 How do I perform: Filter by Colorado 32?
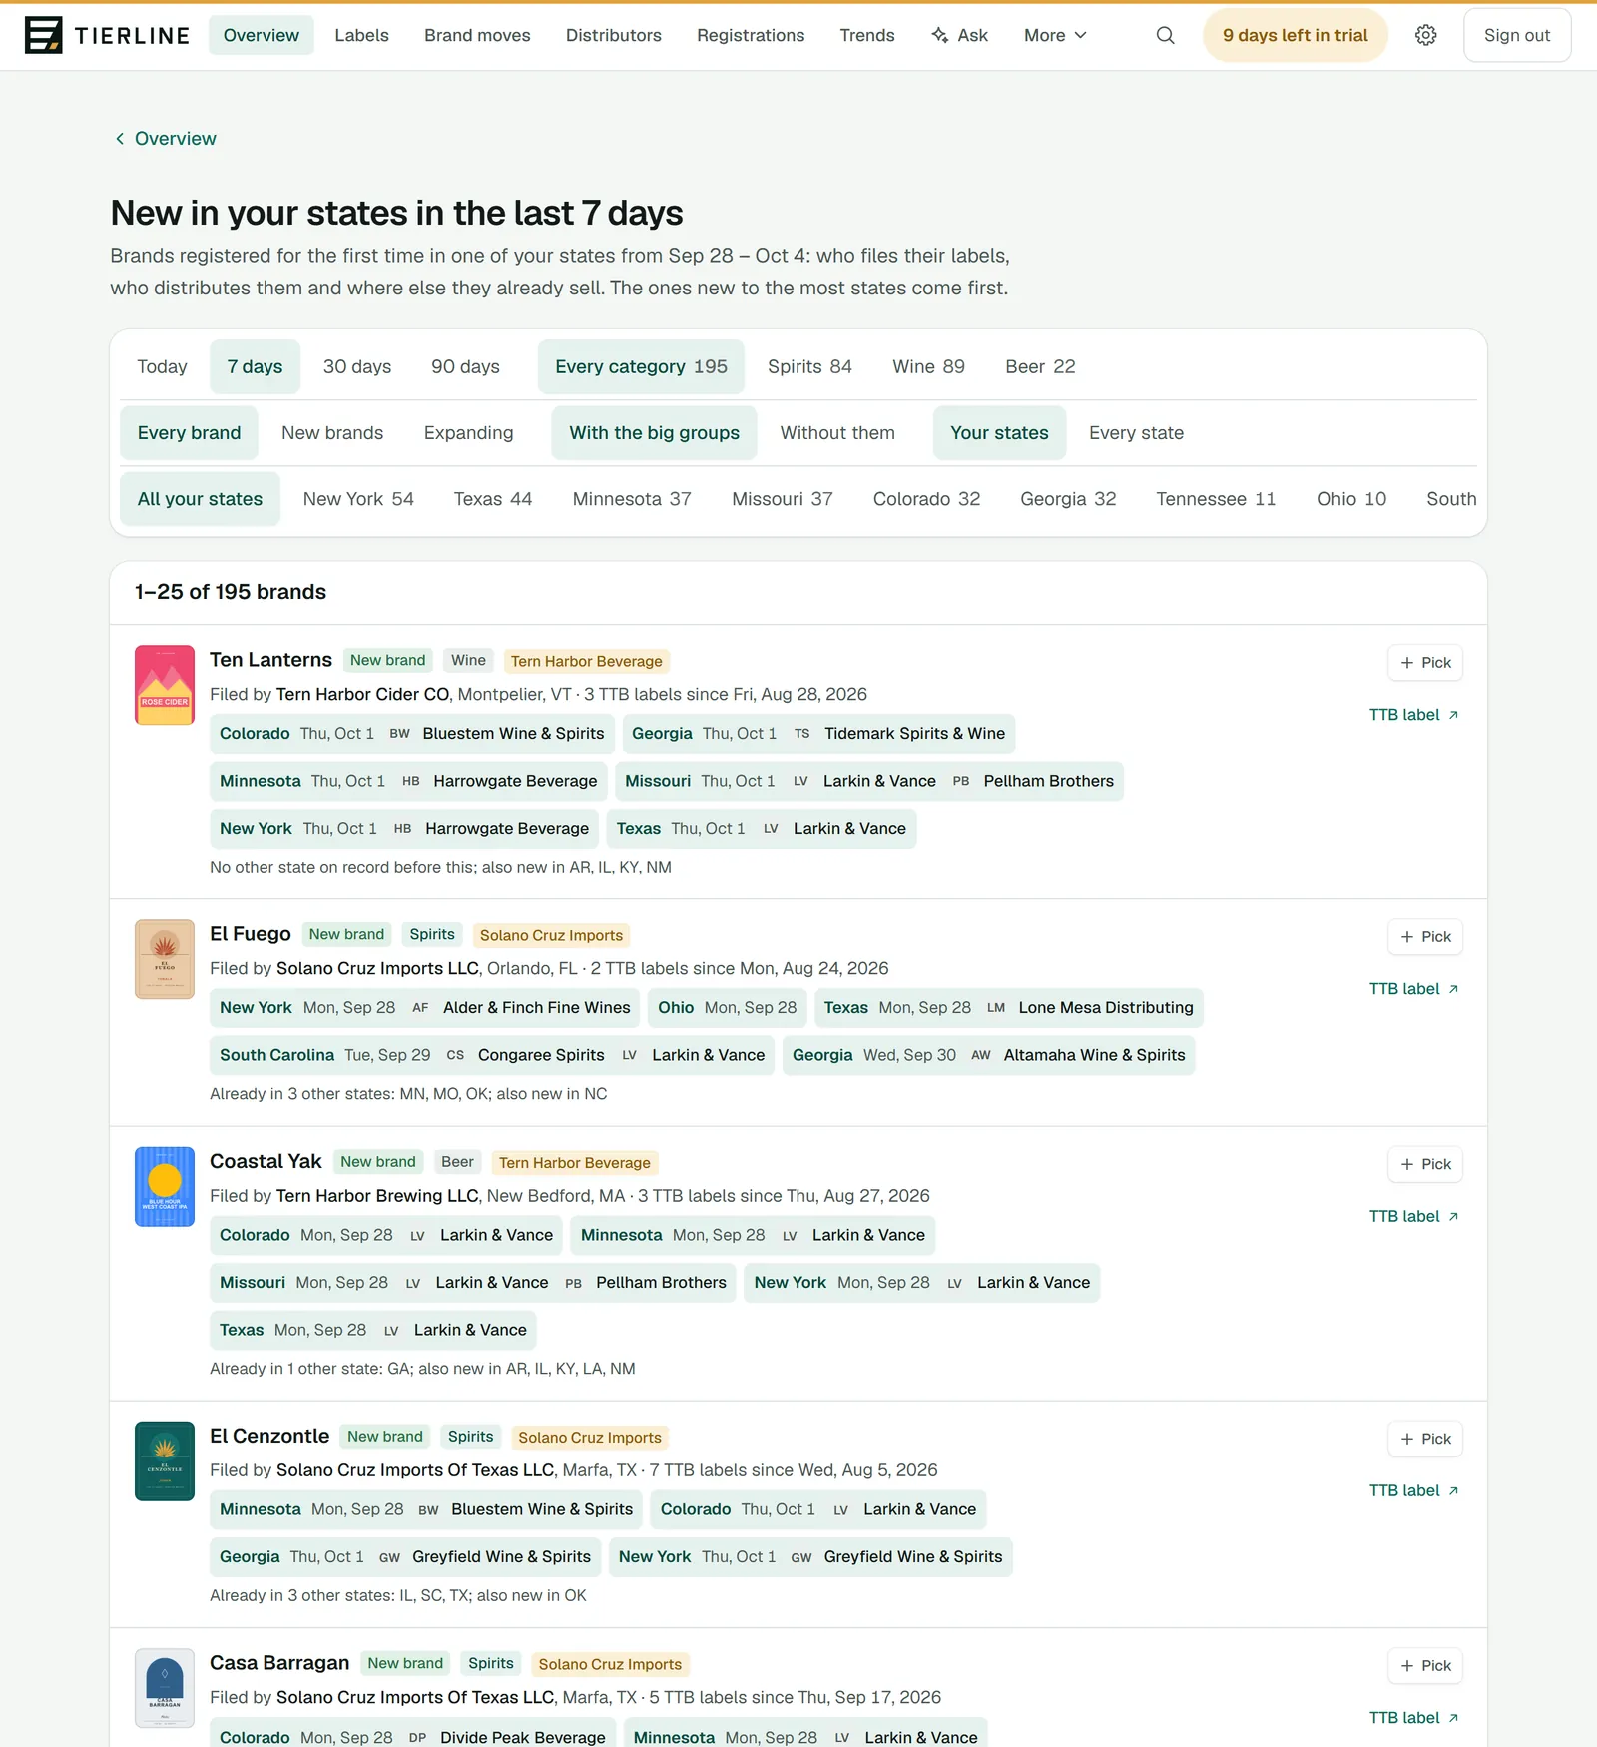click(x=926, y=499)
